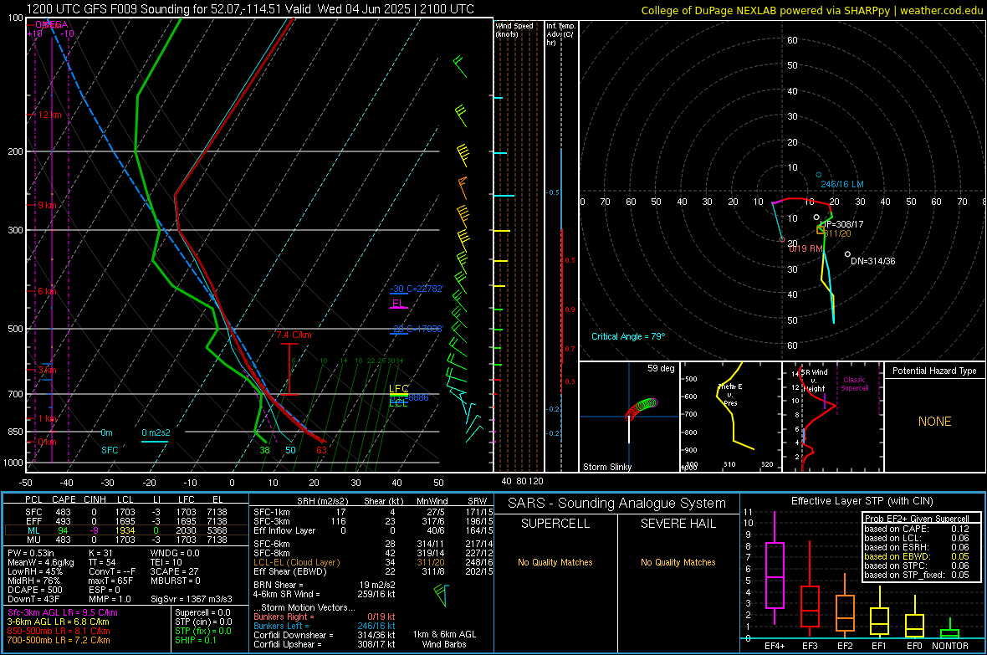Click the SigSvr = 1367 m3/s3 value

tap(192, 599)
